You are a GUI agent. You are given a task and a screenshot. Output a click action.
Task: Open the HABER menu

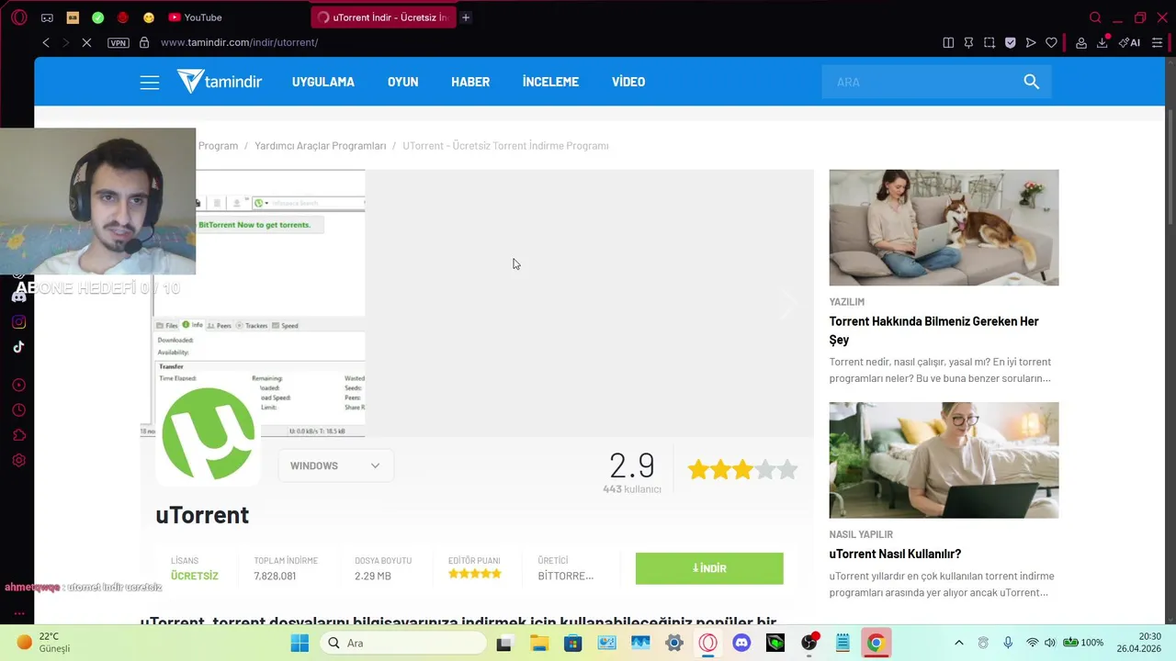click(x=470, y=82)
